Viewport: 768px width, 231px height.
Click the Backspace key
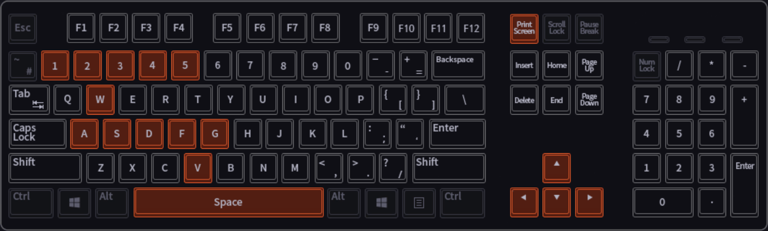point(458,65)
